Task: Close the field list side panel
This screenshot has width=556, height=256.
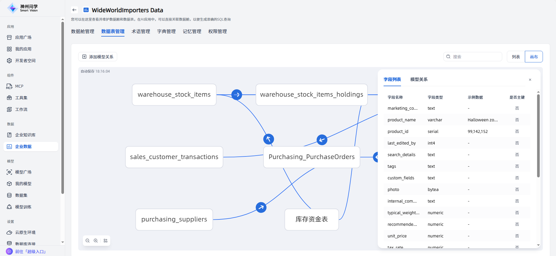Action: tap(530, 80)
